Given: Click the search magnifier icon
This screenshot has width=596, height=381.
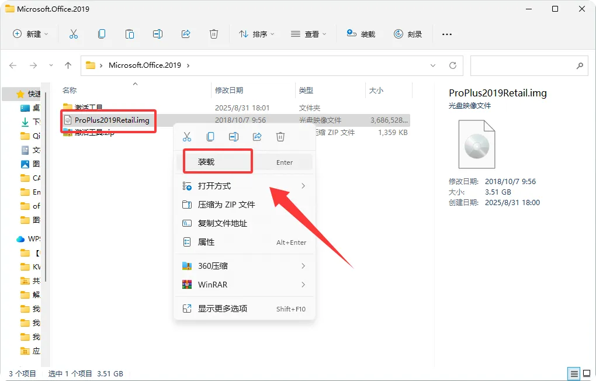Looking at the screenshot, I should pyautogui.click(x=580, y=65).
